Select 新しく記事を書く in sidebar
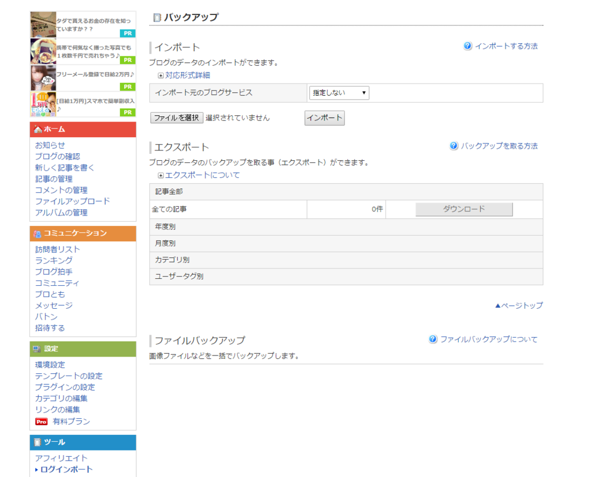The height and width of the screenshot is (477, 591). [x=65, y=168]
